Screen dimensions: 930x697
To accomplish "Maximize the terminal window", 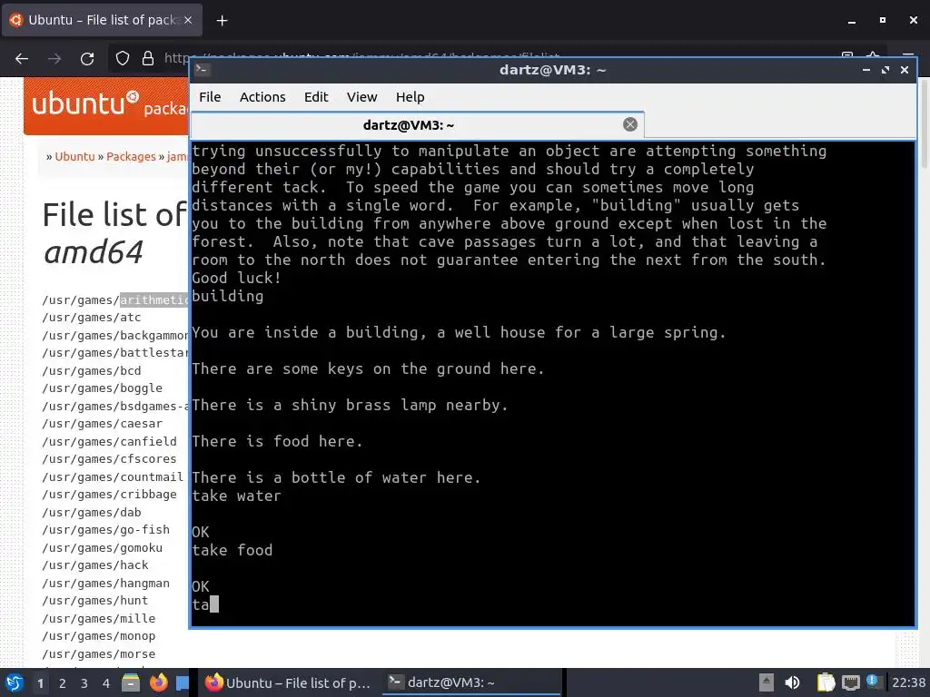I will tap(885, 70).
